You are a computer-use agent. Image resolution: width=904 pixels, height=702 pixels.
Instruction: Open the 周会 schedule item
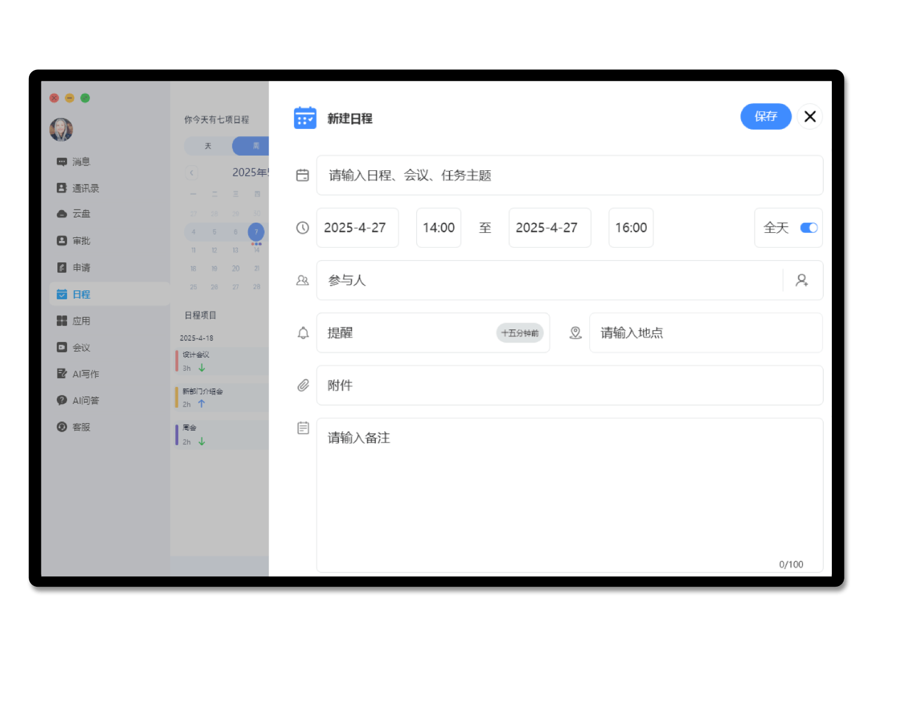pyautogui.click(x=222, y=434)
